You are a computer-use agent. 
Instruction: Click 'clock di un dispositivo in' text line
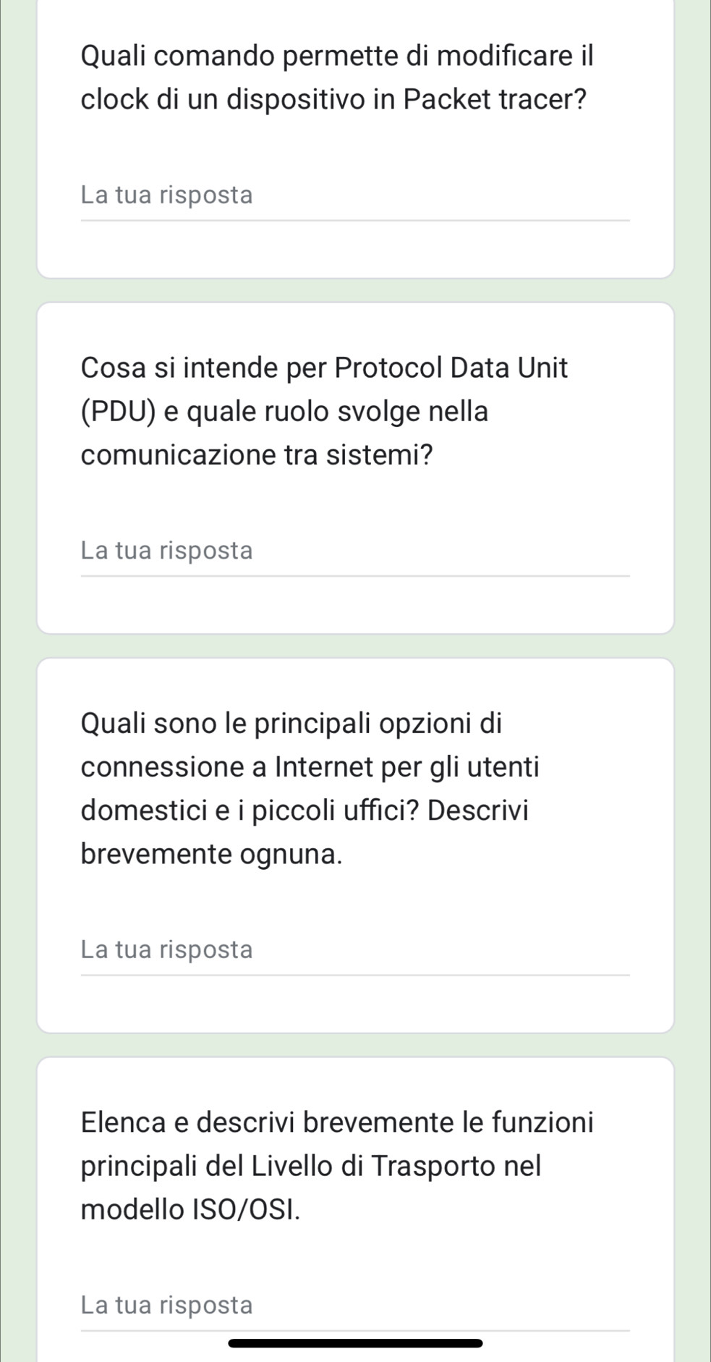pos(239,99)
